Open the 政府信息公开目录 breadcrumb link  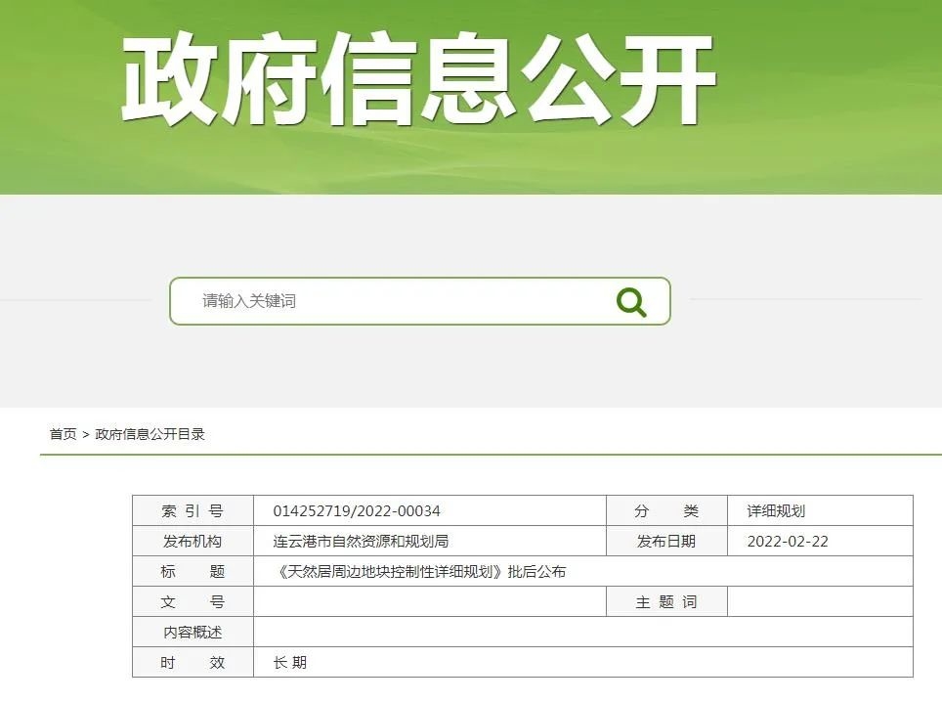150,434
